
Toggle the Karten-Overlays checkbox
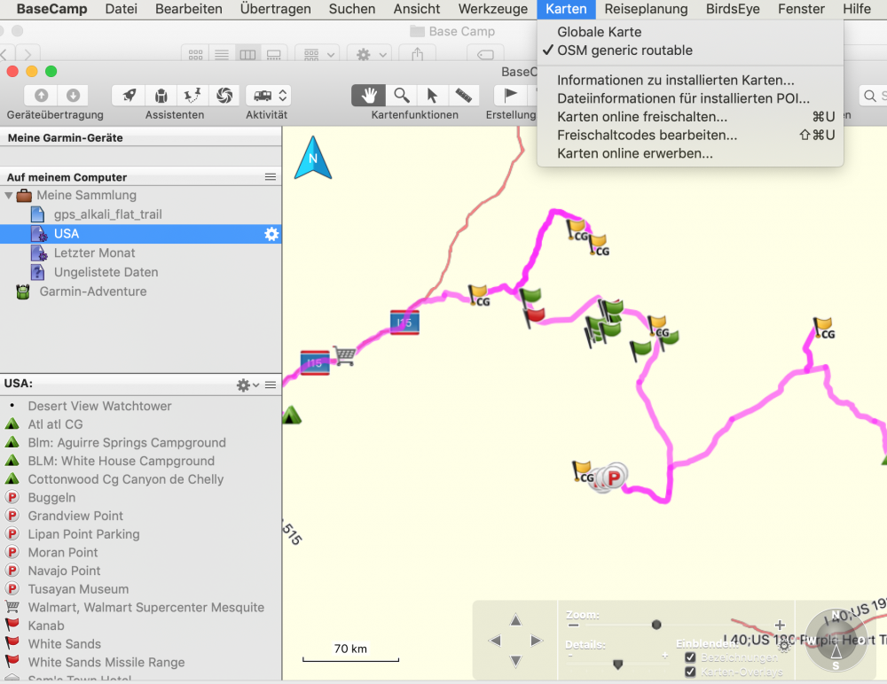pos(690,672)
